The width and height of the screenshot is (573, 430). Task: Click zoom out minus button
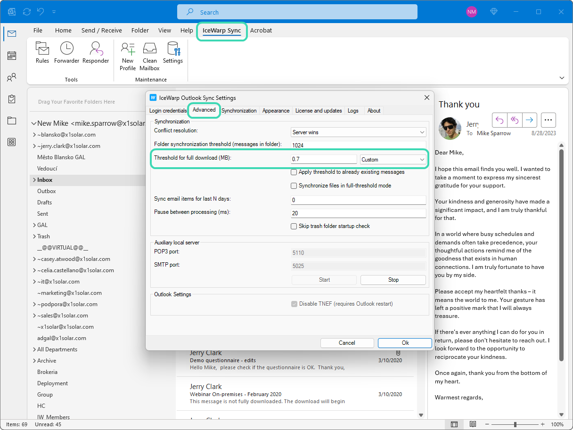tap(488, 424)
